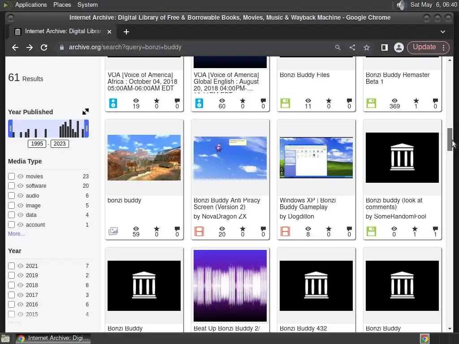Viewport: 459px width, 344px height.
Task: Show more media types via More link
Action: click(x=17, y=234)
